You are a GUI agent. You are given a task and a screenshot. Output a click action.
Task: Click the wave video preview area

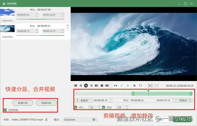click(134, 44)
